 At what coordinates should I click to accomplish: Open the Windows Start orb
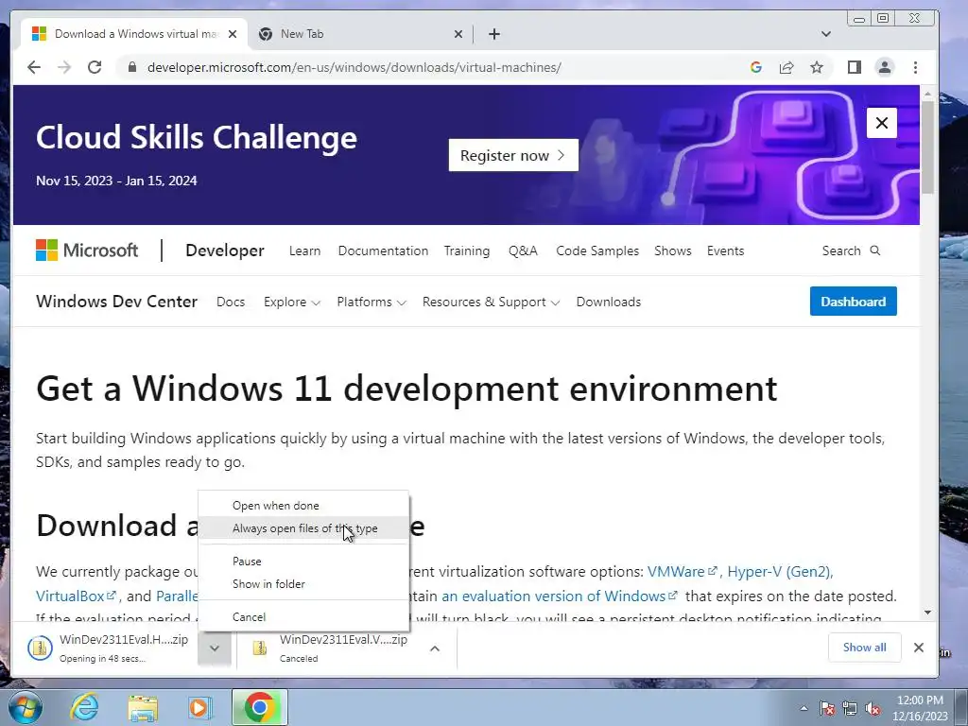point(26,707)
